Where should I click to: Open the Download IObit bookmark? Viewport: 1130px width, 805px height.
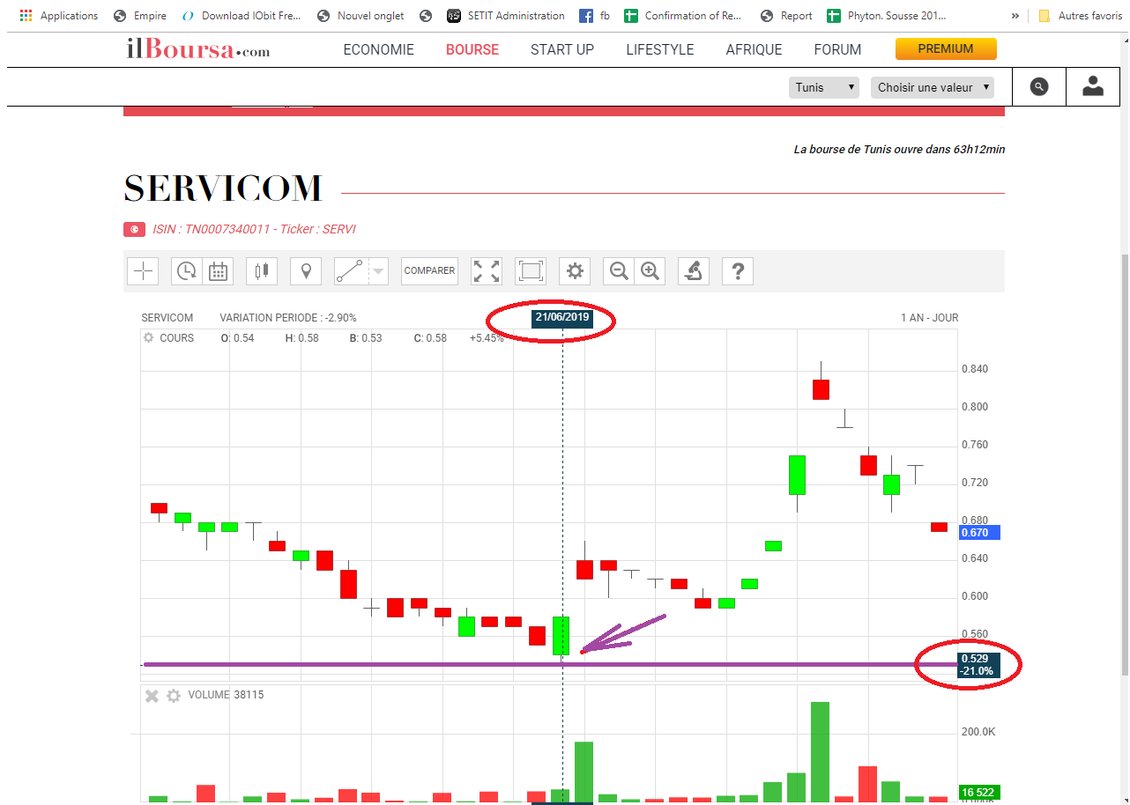pyautogui.click(x=242, y=16)
